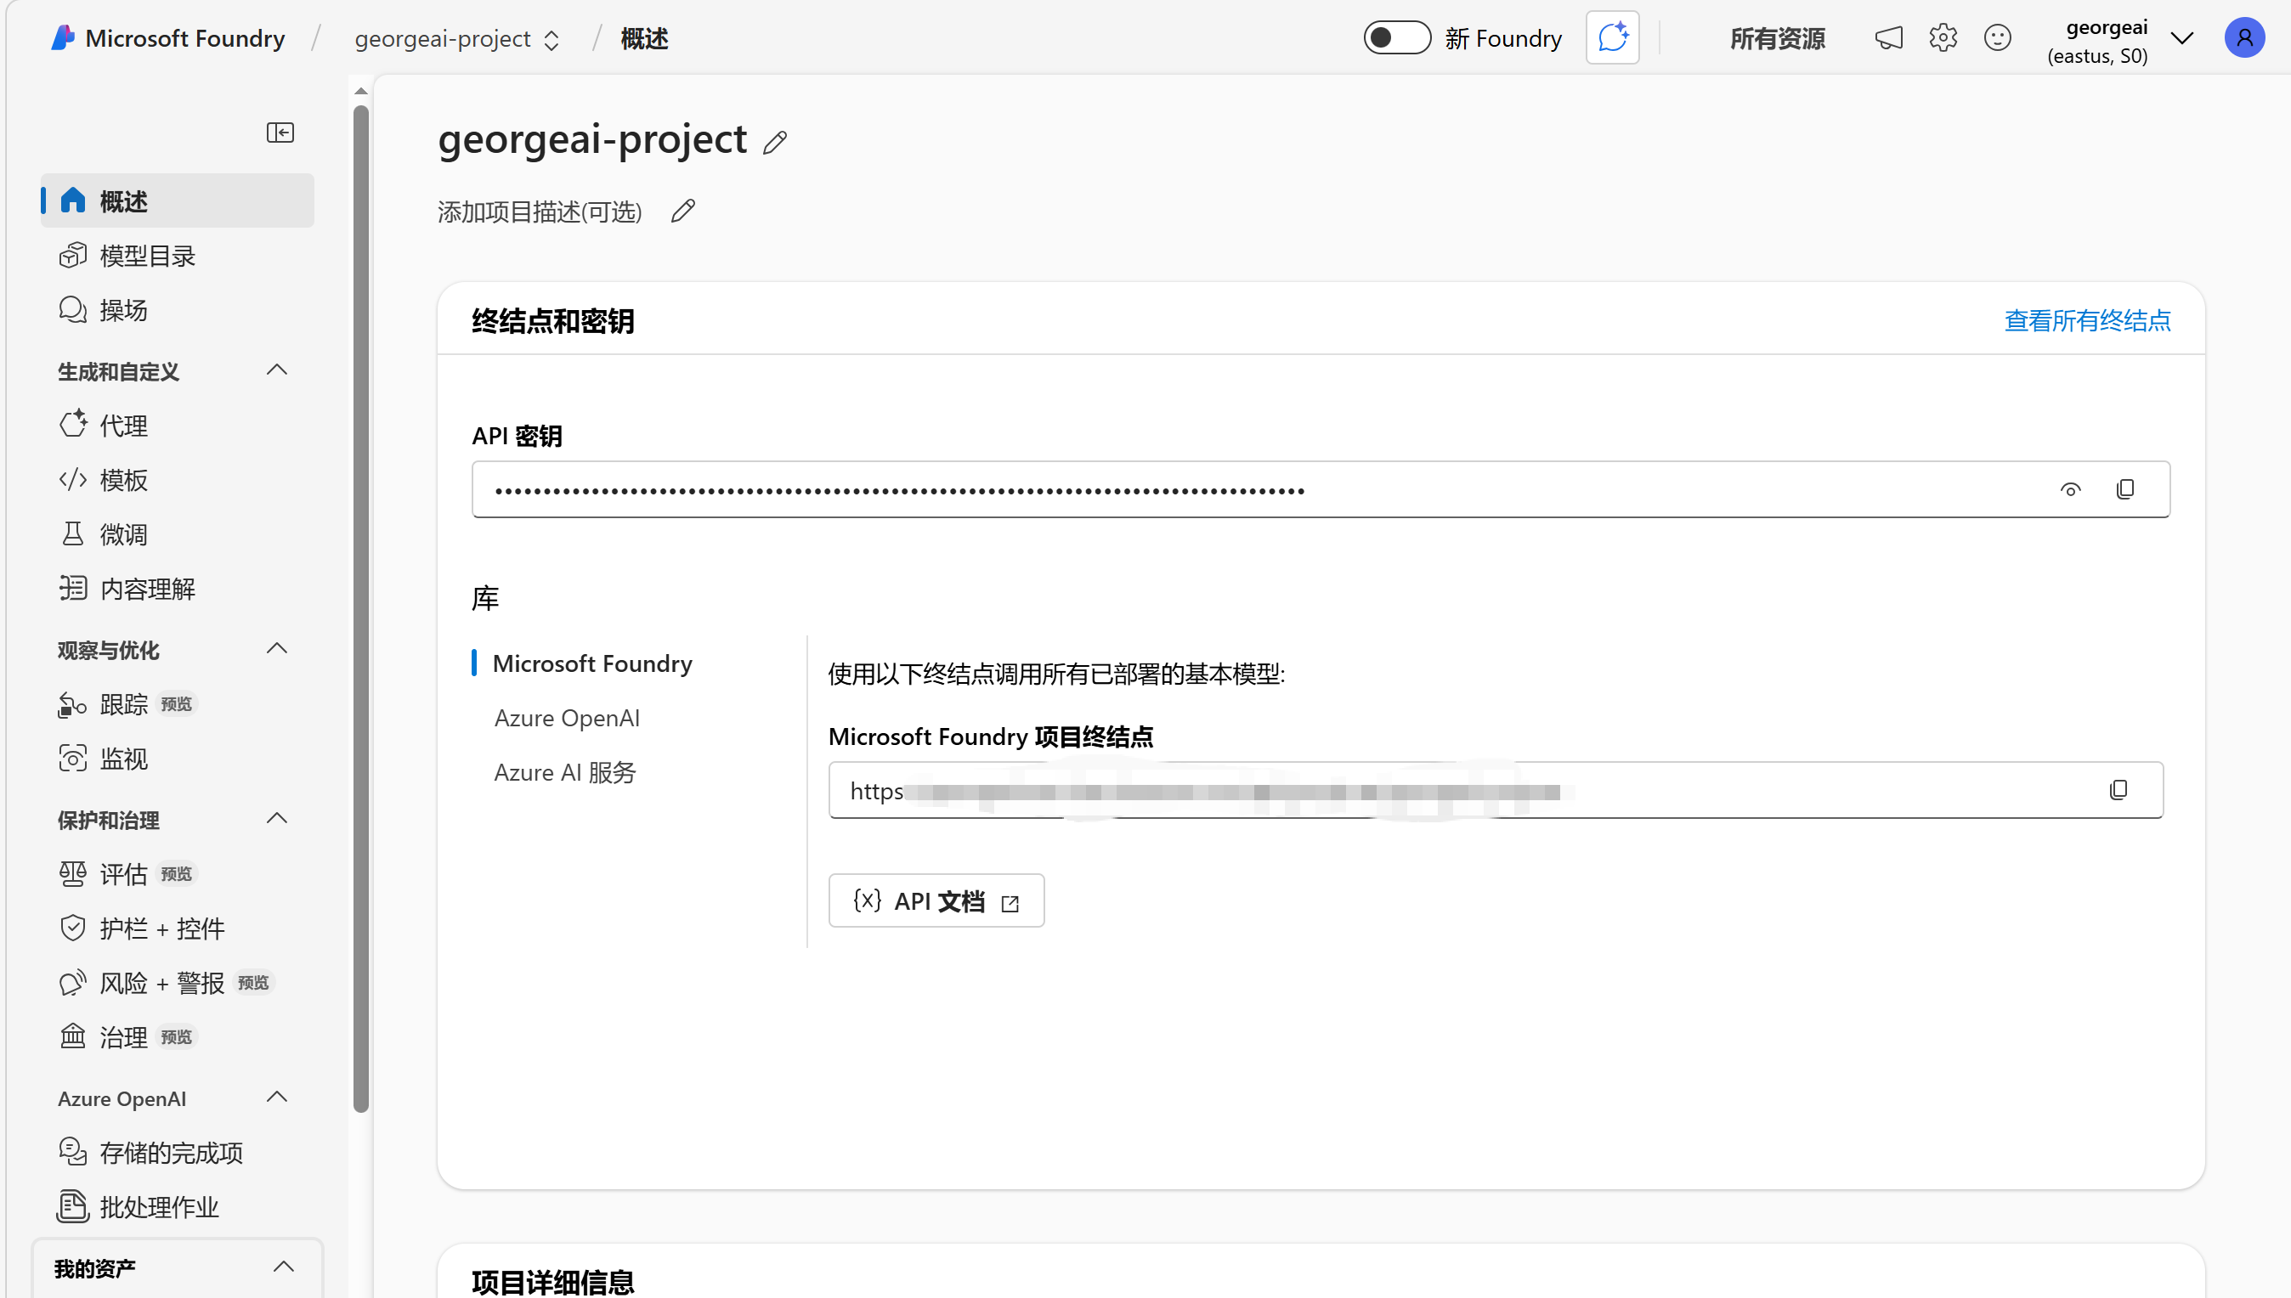
Task: Reveal the API key with eye icon
Action: (x=2071, y=489)
